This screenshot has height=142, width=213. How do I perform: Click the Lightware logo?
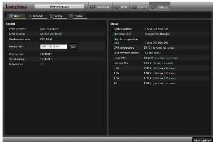(16, 6)
